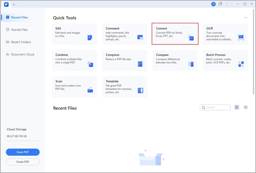
Task: Select Document Cloud in sidebar
Action: (22, 54)
